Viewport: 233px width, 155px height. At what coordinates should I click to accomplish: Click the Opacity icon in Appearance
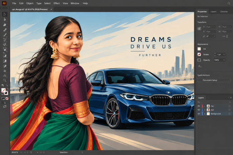199,60
